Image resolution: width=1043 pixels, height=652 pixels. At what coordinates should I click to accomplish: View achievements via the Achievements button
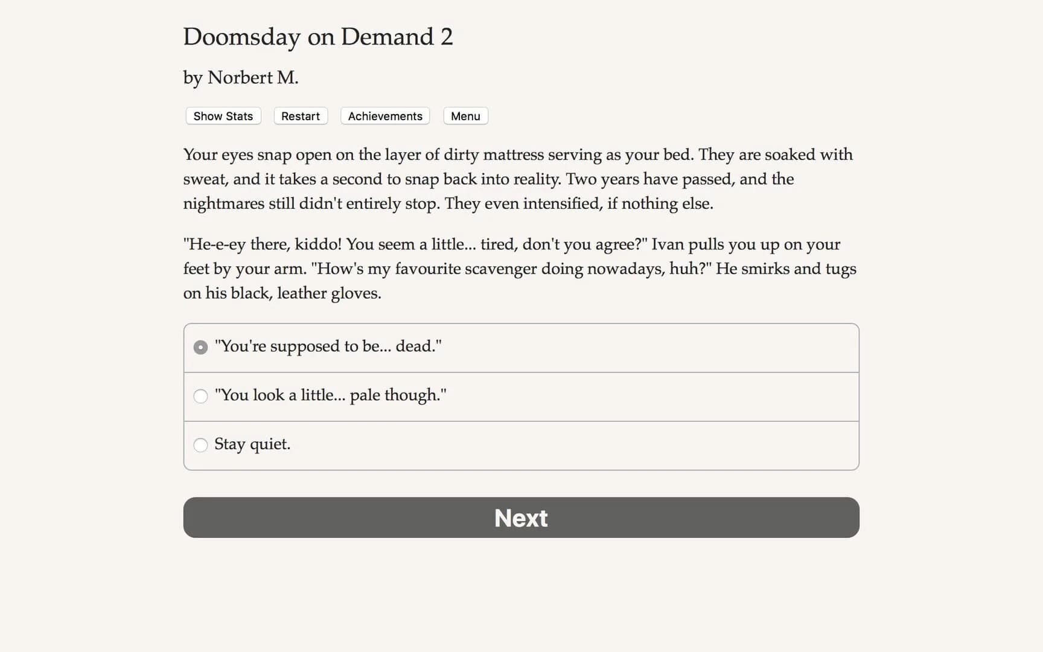pyautogui.click(x=384, y=116)
